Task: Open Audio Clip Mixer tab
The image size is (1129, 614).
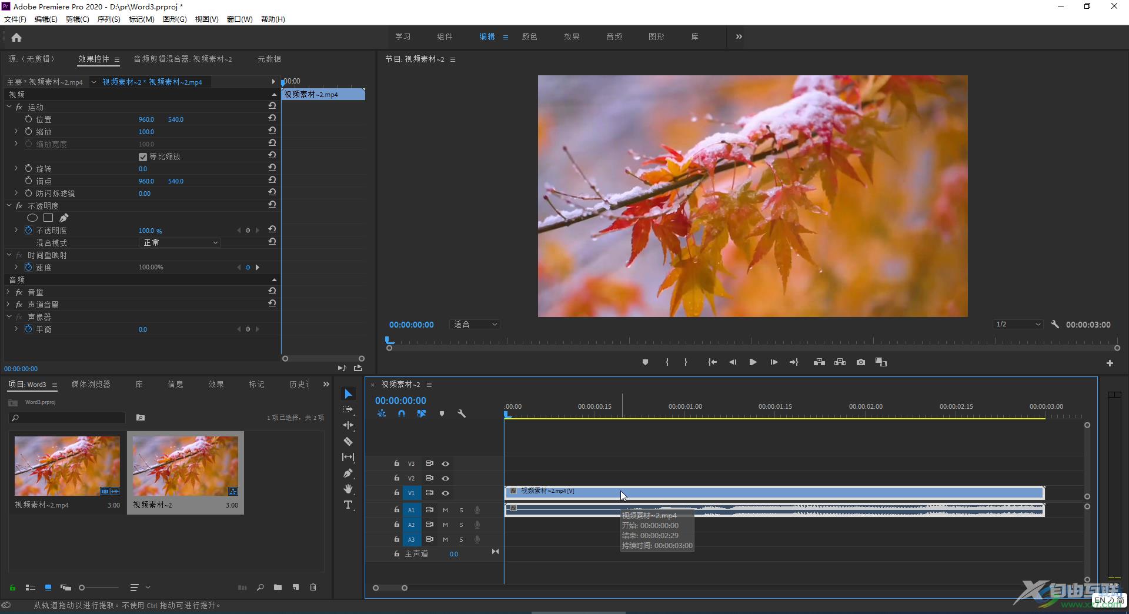Action: (183, 59)
